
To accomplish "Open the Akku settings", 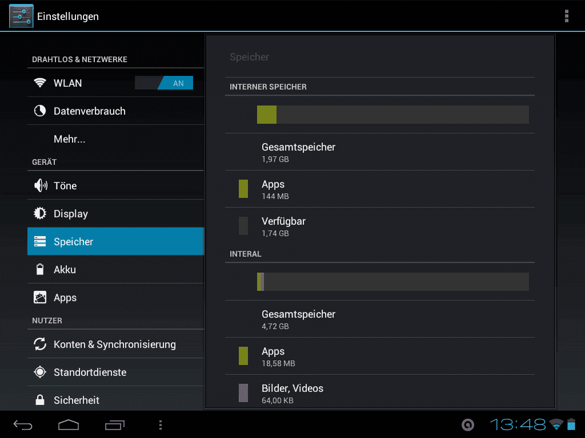I will tap(115, 269).
